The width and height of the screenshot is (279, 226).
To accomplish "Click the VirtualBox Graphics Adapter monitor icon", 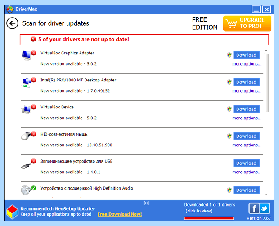I will coord(27,55).
